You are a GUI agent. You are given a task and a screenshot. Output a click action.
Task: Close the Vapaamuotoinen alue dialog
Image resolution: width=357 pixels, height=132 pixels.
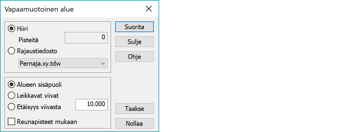pos(149,9)
